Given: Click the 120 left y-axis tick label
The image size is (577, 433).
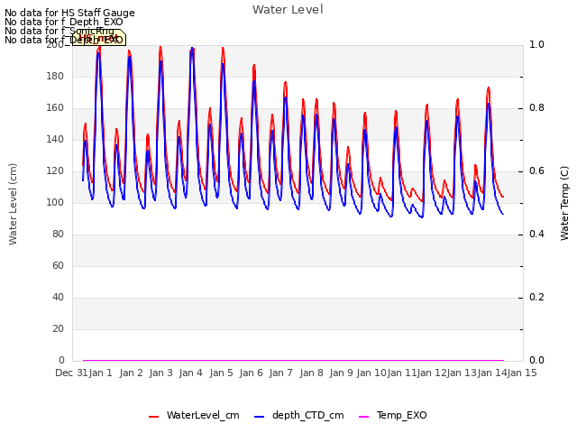Looking at the screenshot, I should (55, 171).
